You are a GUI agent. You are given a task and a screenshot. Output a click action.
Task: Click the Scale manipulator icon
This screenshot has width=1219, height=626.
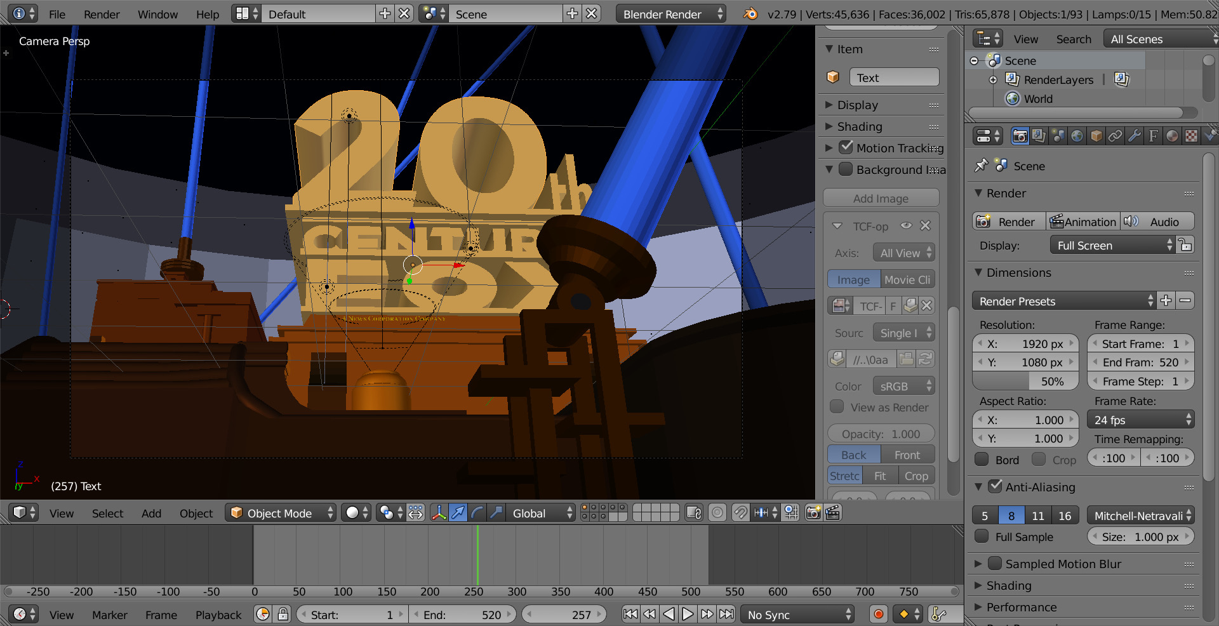point(496,512)
